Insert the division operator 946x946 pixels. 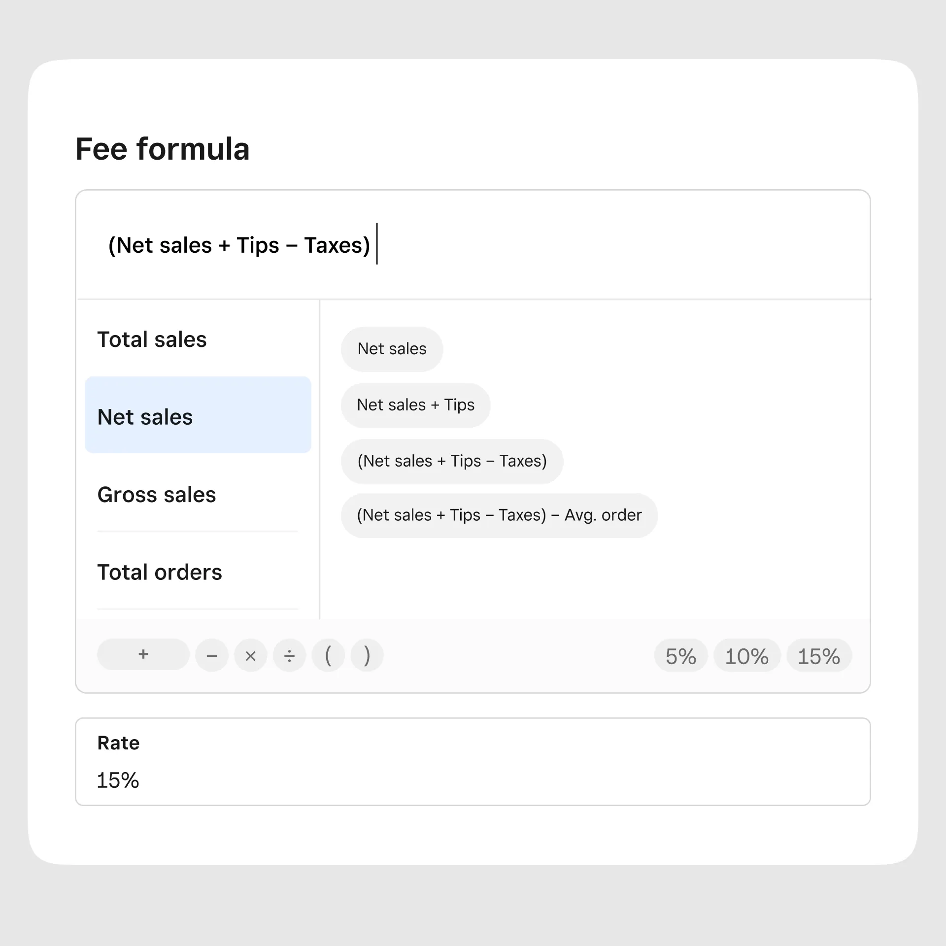click(x=289, y=655)
